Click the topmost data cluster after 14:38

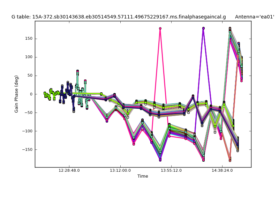(230, 29)
